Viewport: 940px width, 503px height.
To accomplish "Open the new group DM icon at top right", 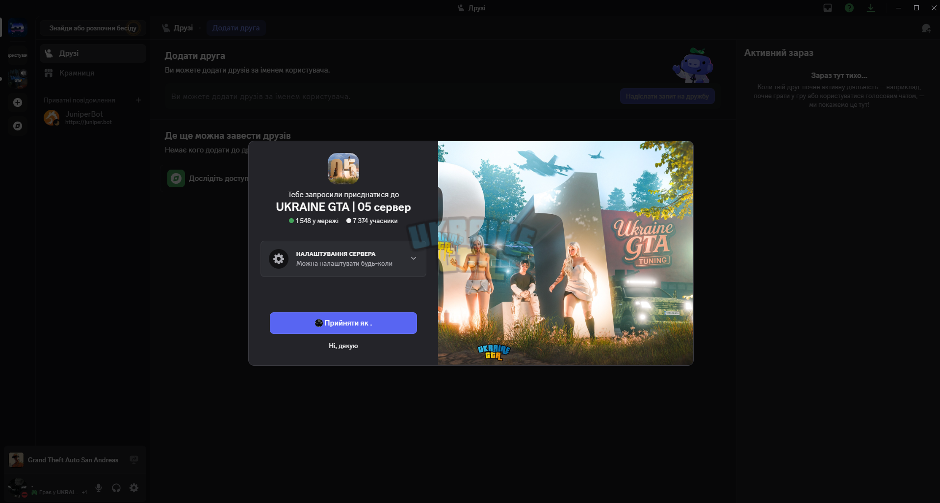I will (926, 28).
